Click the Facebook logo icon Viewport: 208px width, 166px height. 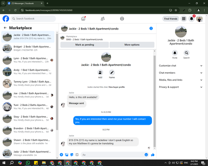coord(6,19)
